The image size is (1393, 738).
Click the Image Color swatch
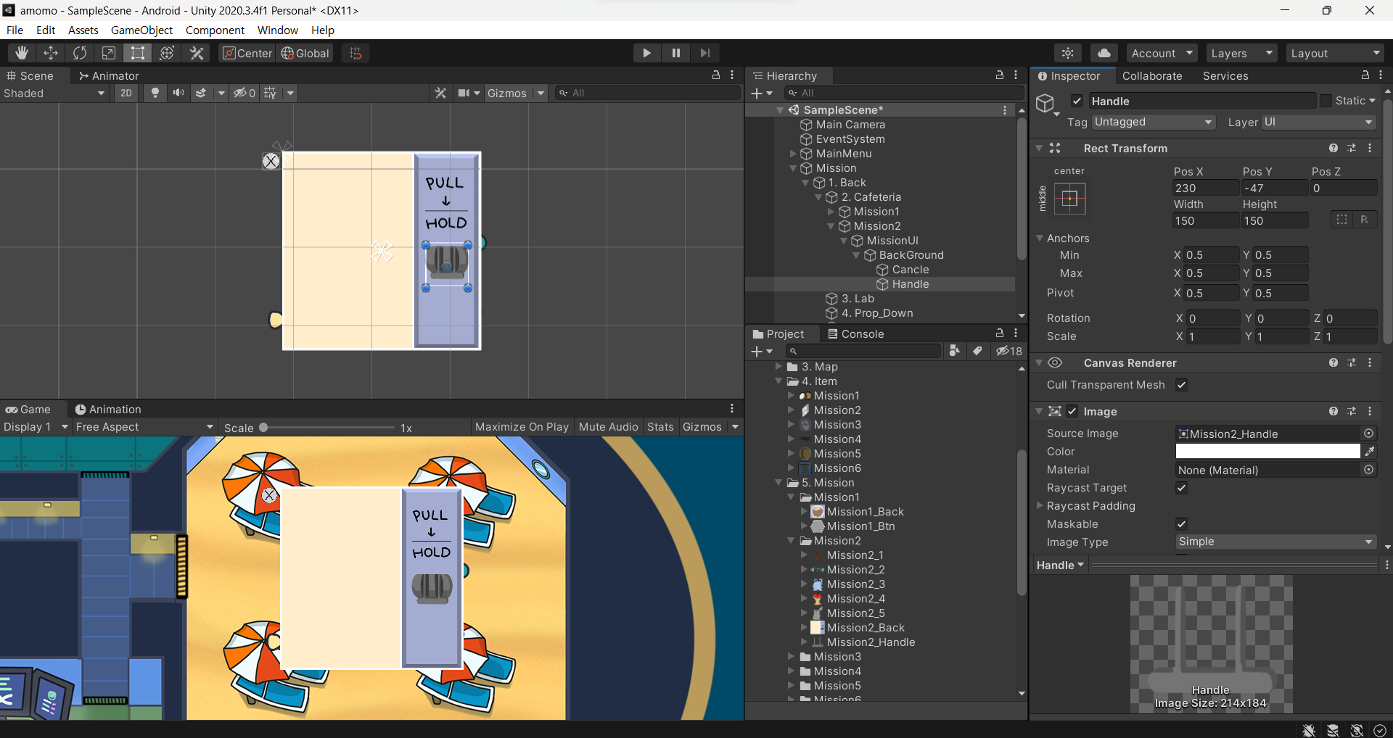click(1267, 452)
